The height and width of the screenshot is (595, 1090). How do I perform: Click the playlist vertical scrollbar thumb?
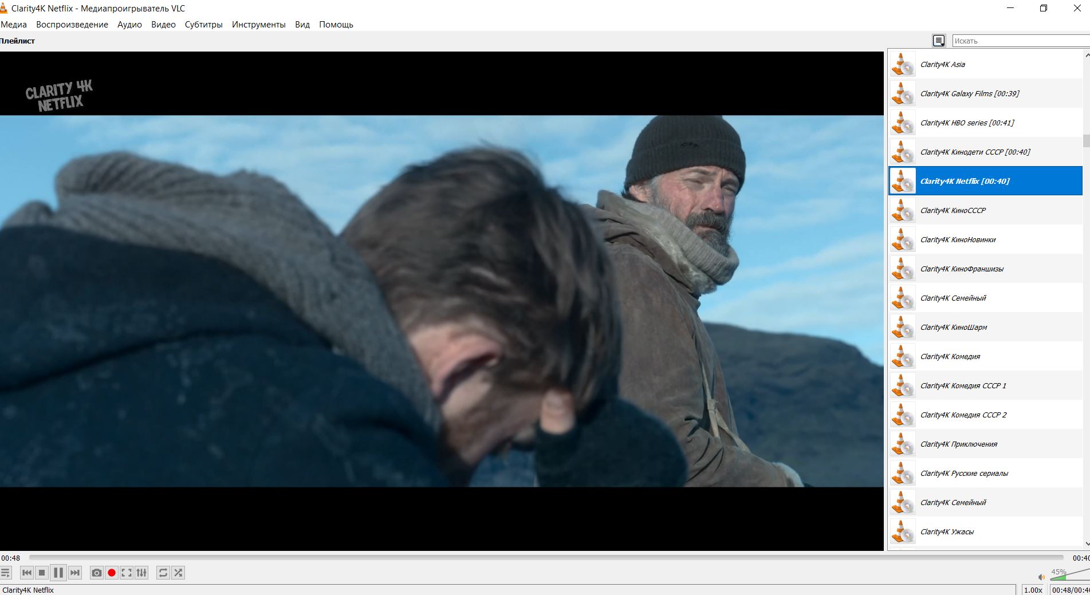click(1086, 141)
